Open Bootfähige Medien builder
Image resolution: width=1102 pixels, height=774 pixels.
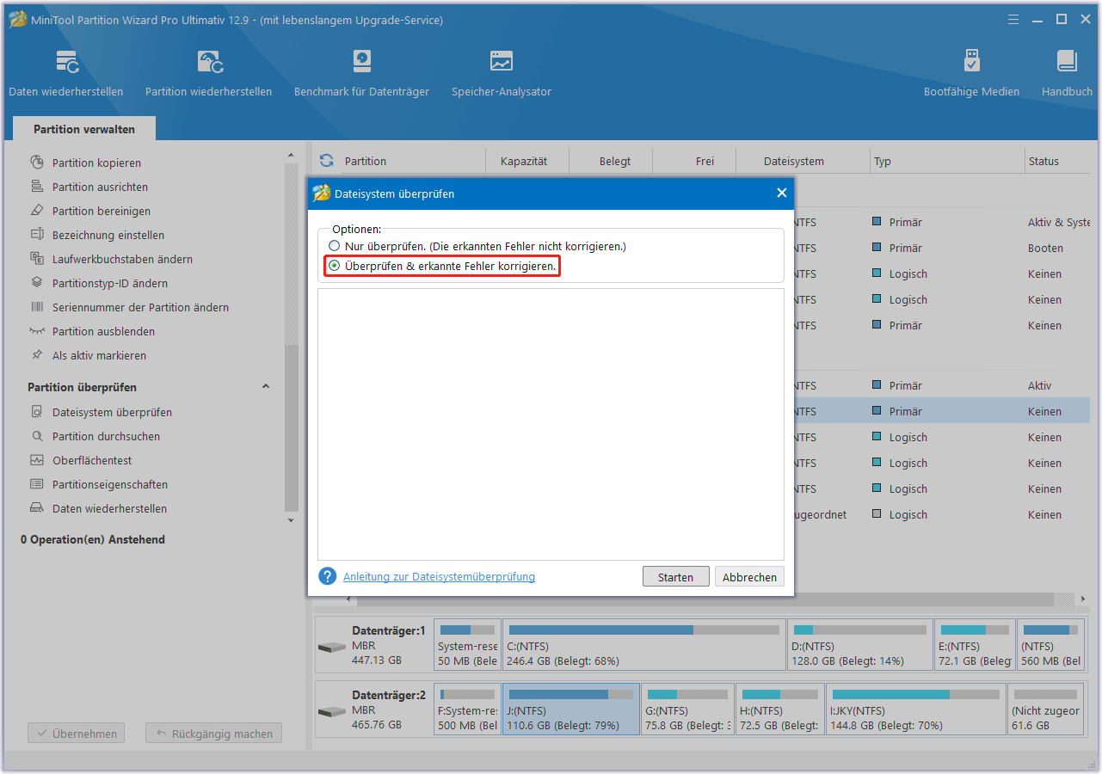tap(971, 73)
